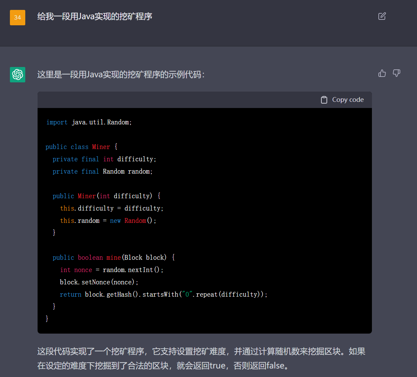Click the Miner(int difficulty) constructor line

click(106, 196)
